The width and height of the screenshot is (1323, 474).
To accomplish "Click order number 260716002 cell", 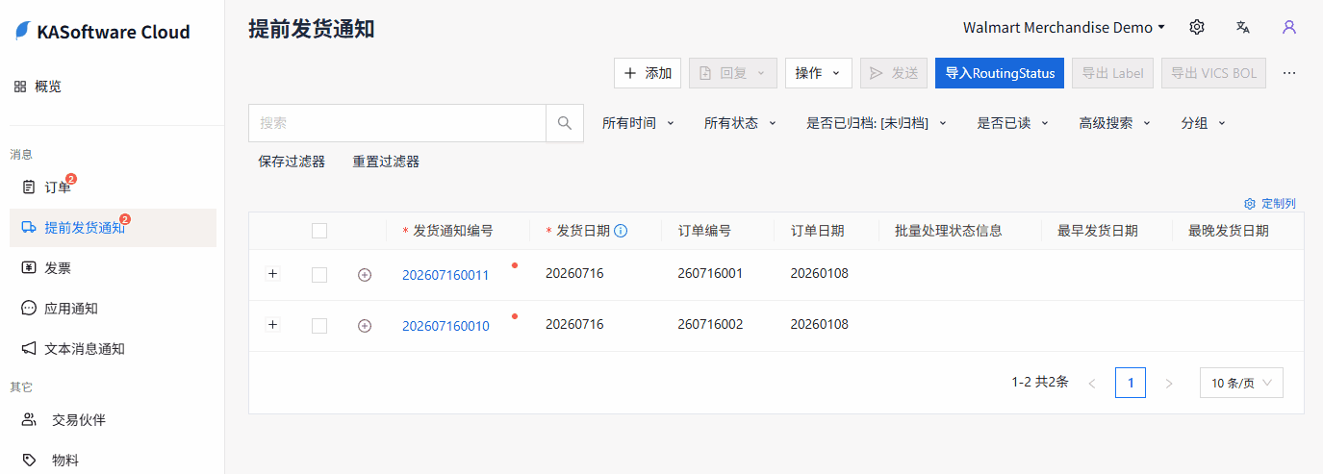I will [x=710, y=324].
